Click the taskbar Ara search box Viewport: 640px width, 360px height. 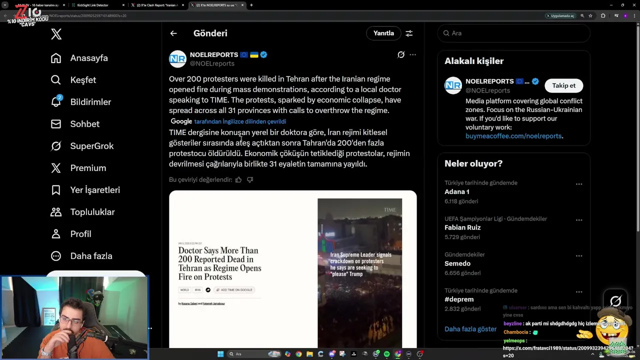click(x=254, y=354)
